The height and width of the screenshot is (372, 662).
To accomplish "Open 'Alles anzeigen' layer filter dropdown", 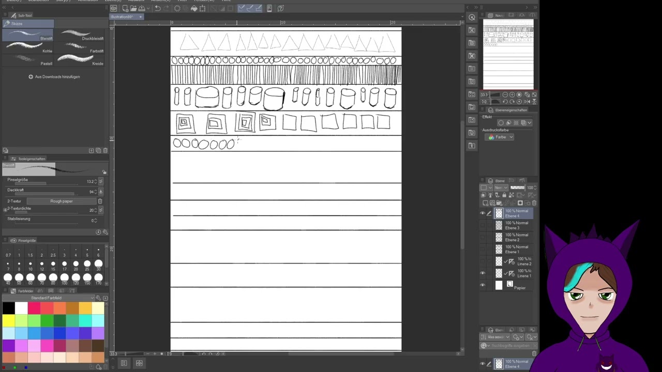I will (x=495, y=337).
